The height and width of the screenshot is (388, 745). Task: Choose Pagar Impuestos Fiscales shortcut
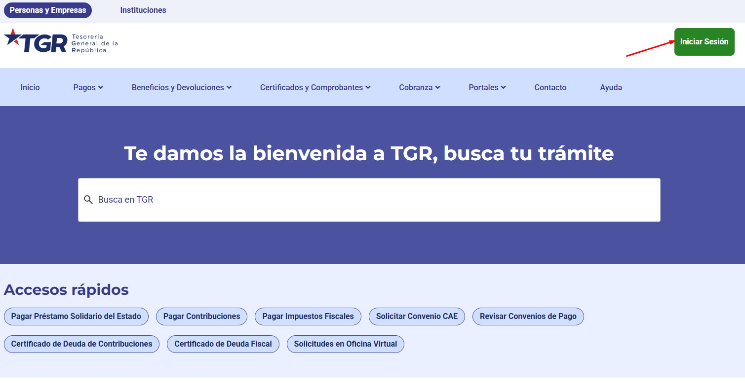tap(308, 317)
